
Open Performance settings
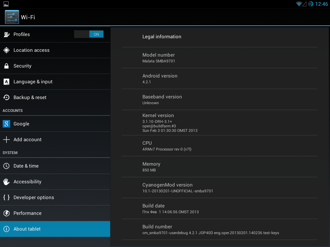55,213
